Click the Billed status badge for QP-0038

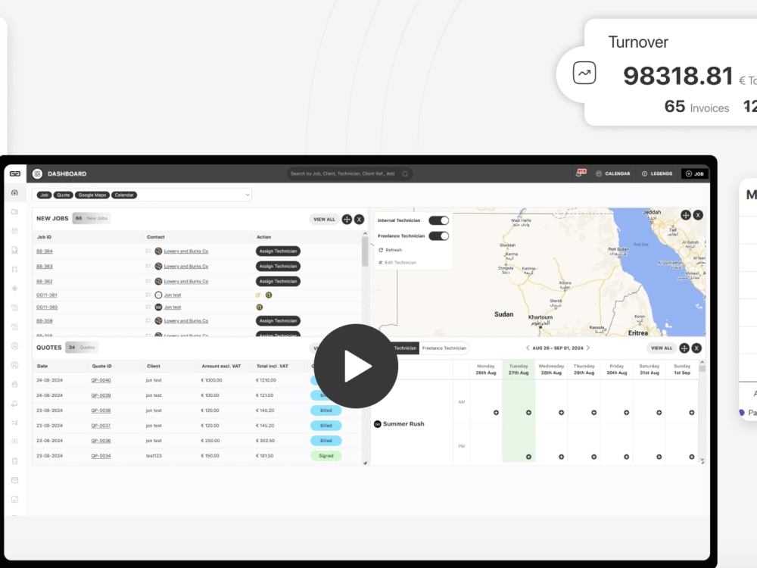[x=326, y=410]
